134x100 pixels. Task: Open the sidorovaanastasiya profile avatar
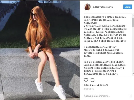point(87,7)
